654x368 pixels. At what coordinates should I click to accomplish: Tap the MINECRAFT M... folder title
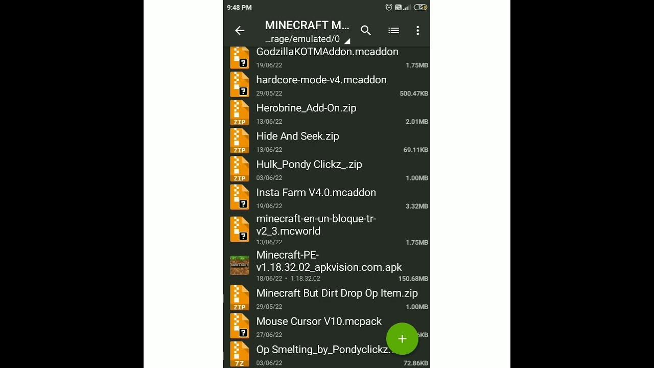pyautogui.click(x=307, y=25)
